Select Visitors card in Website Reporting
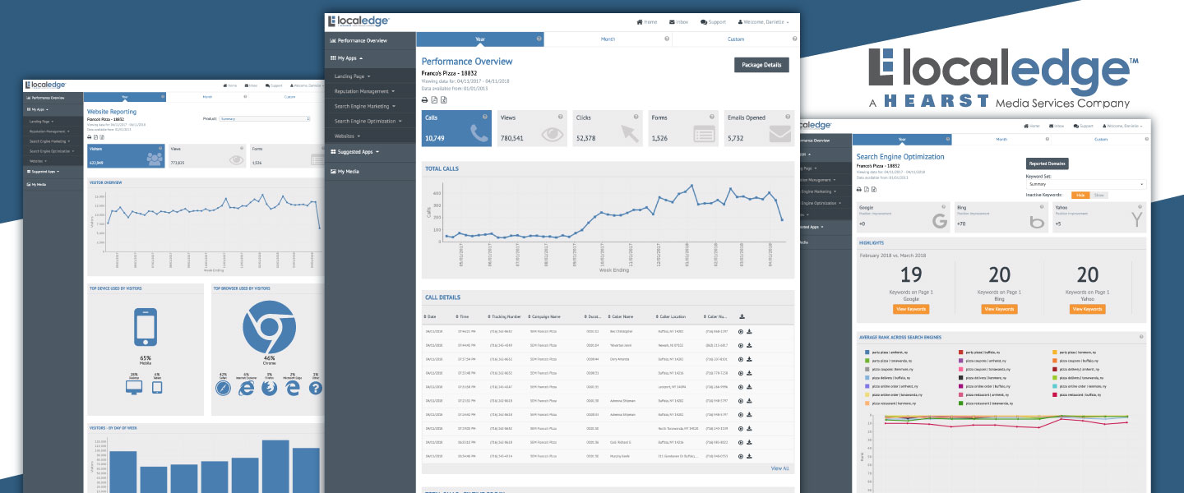1184x493 pixels. (x=125, y=157)
